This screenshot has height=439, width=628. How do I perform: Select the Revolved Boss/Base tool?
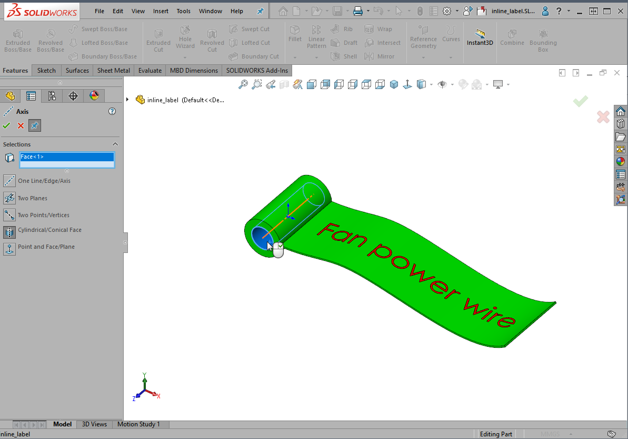coord(51,41)
